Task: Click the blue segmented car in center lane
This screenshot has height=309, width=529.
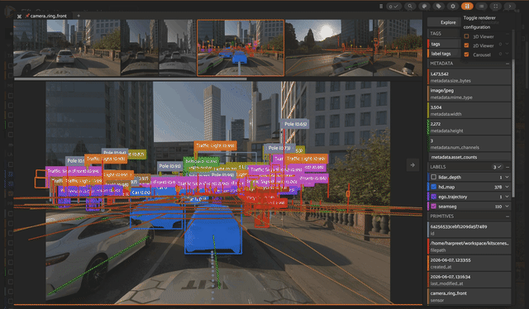Action: coord(213,230)
